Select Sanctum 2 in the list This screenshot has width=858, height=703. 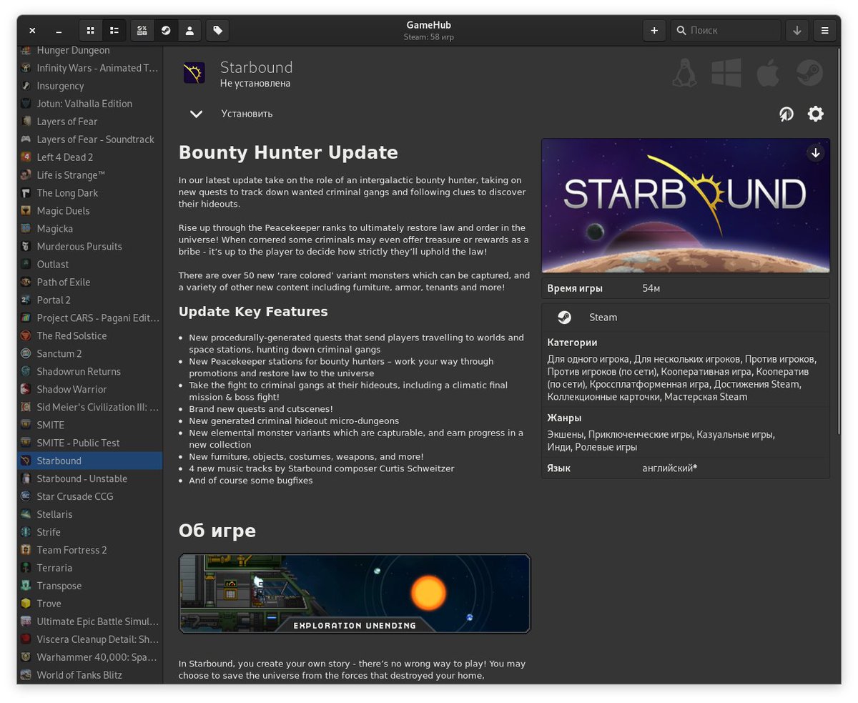90,354
